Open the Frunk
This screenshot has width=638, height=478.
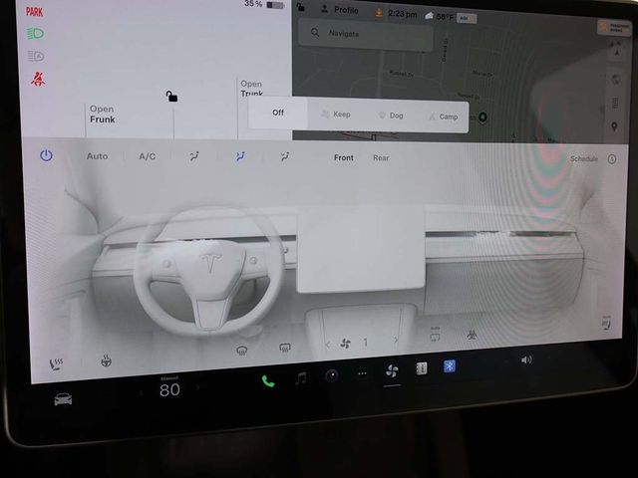point(102,115)
